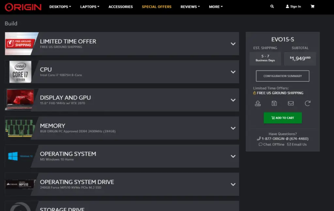This screenshot has width=334, height=211.
Task: Click the Windows 10 logo thumbnail
Action: (x=20, y=156)
